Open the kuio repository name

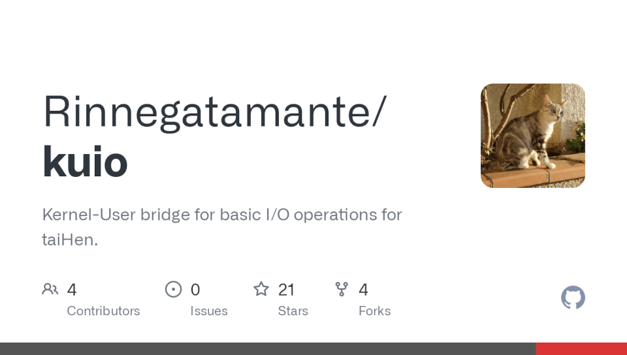[x=85, y=161]
